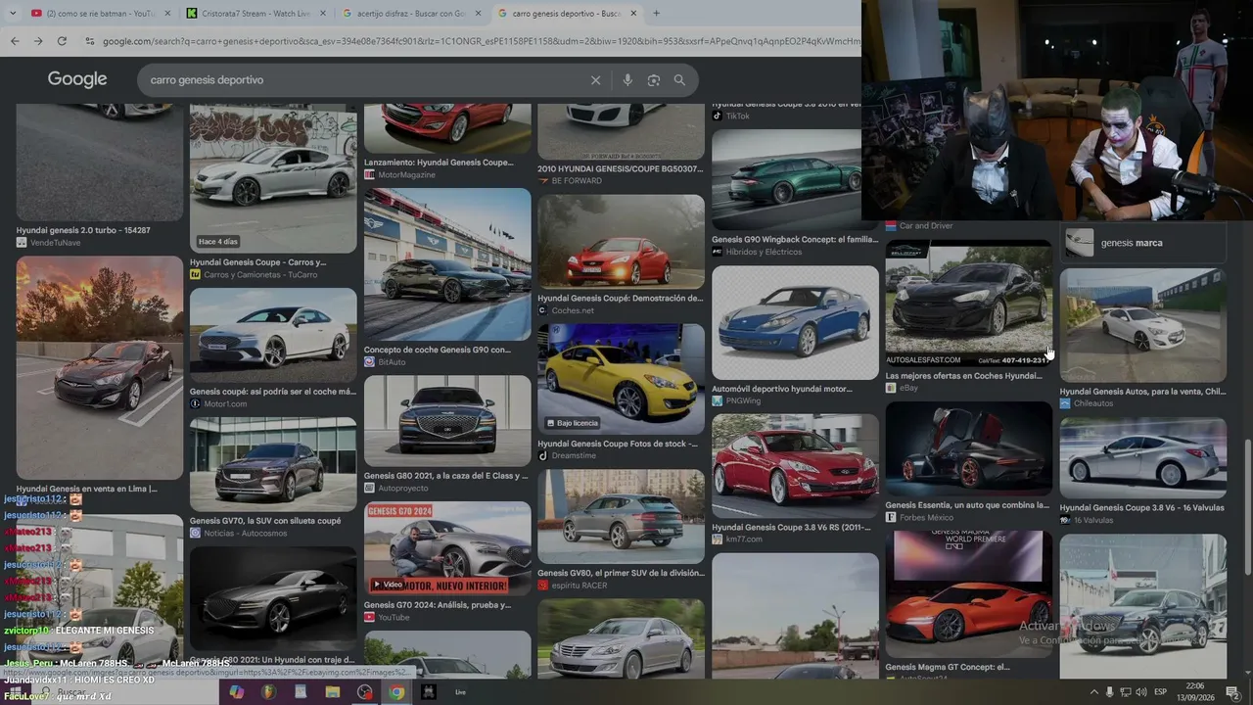This screenshot has height=705, width=1253.
Task: Reload the page with the refresh icon
Action: [62, 41]
